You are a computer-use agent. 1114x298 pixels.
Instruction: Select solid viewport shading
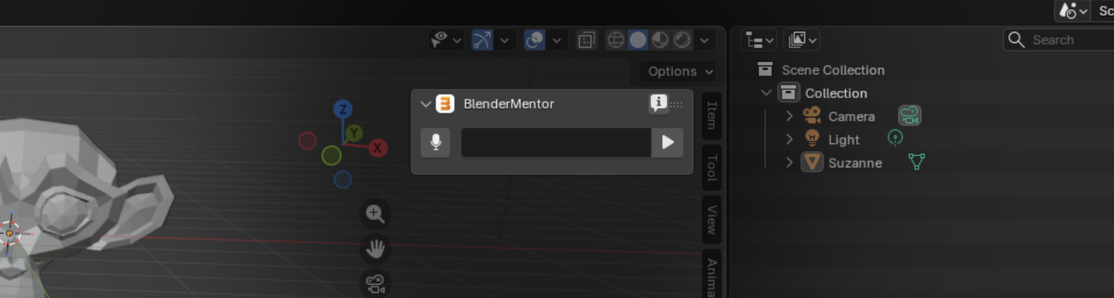tap(638, 39)
